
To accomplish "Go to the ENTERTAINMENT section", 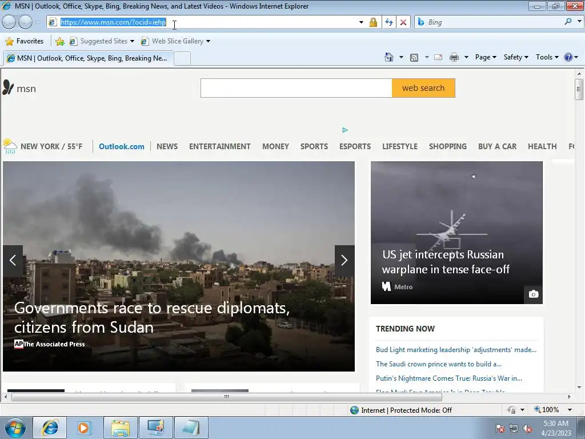I will (220, 146).
